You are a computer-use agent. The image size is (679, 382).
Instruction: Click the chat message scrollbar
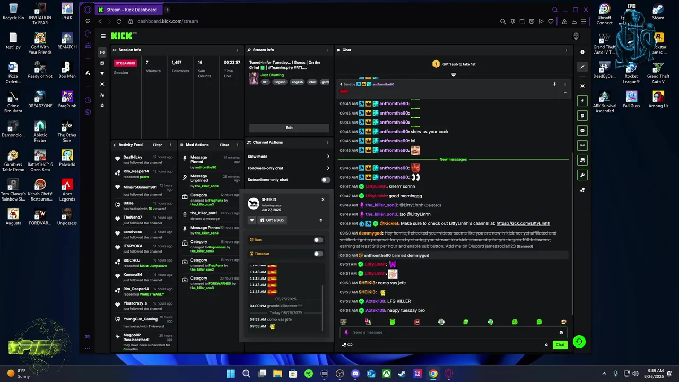[572, 233]
